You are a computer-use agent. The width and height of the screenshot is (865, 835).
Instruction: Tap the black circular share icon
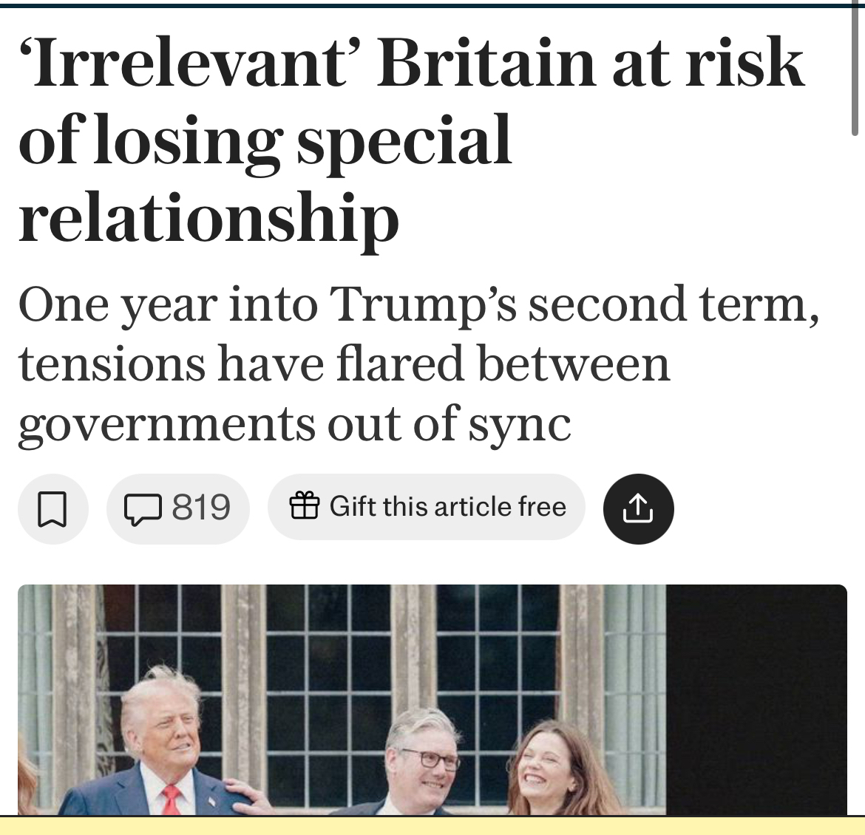[x=638, y=508]
